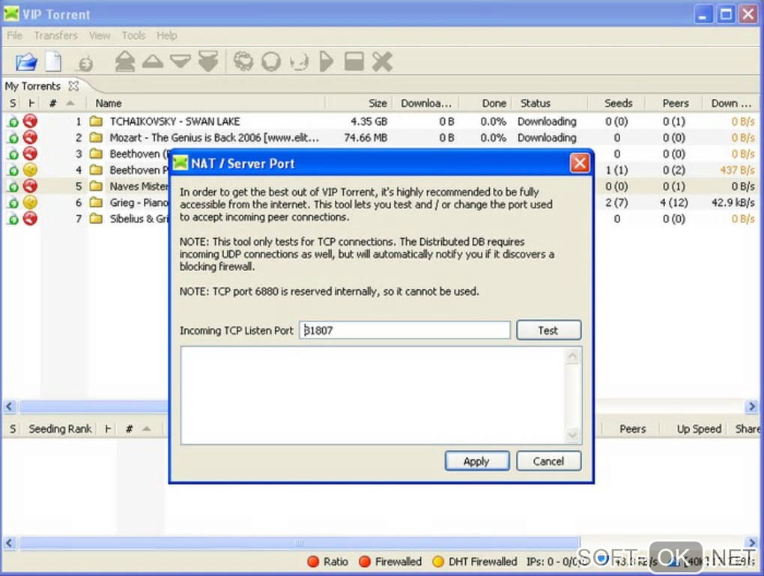Sort by Peers column in the top list
764x576 pixels.
tap(675, 103)
